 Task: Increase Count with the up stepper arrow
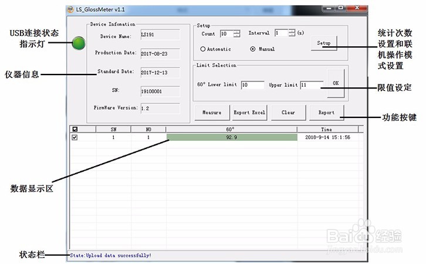237,32
